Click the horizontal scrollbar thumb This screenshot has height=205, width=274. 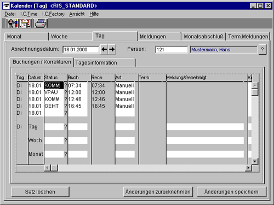54,168
